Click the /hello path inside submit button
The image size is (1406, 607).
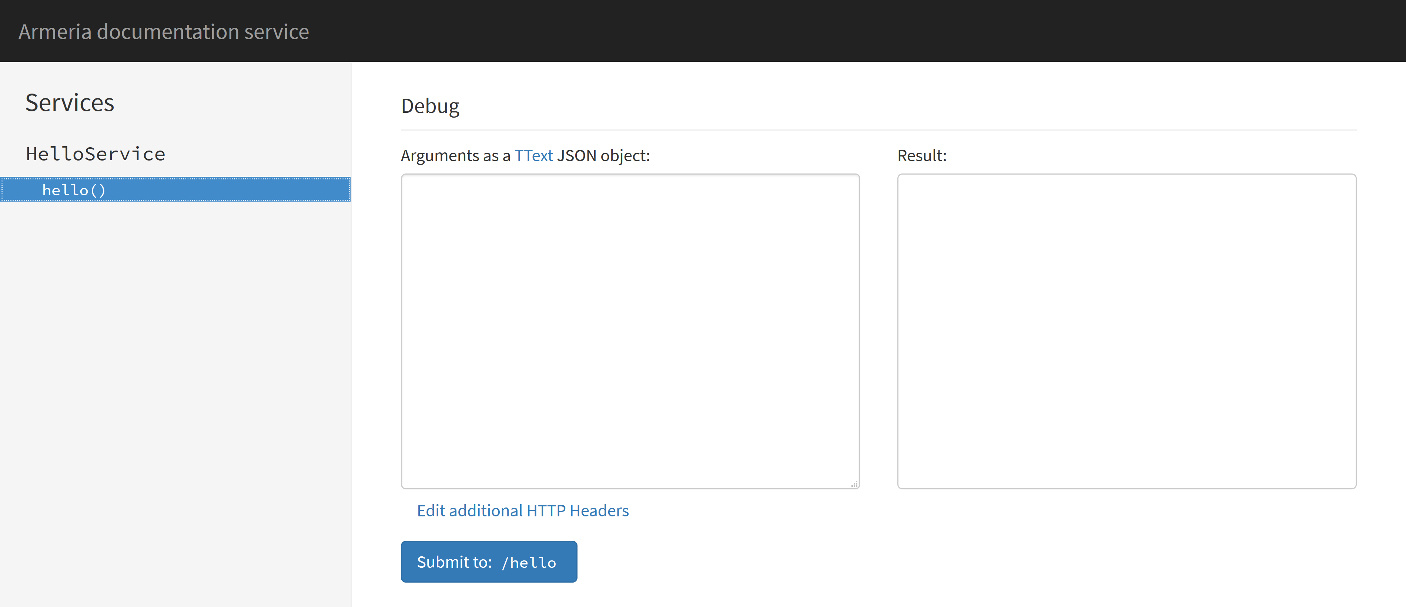pos(529,562)
